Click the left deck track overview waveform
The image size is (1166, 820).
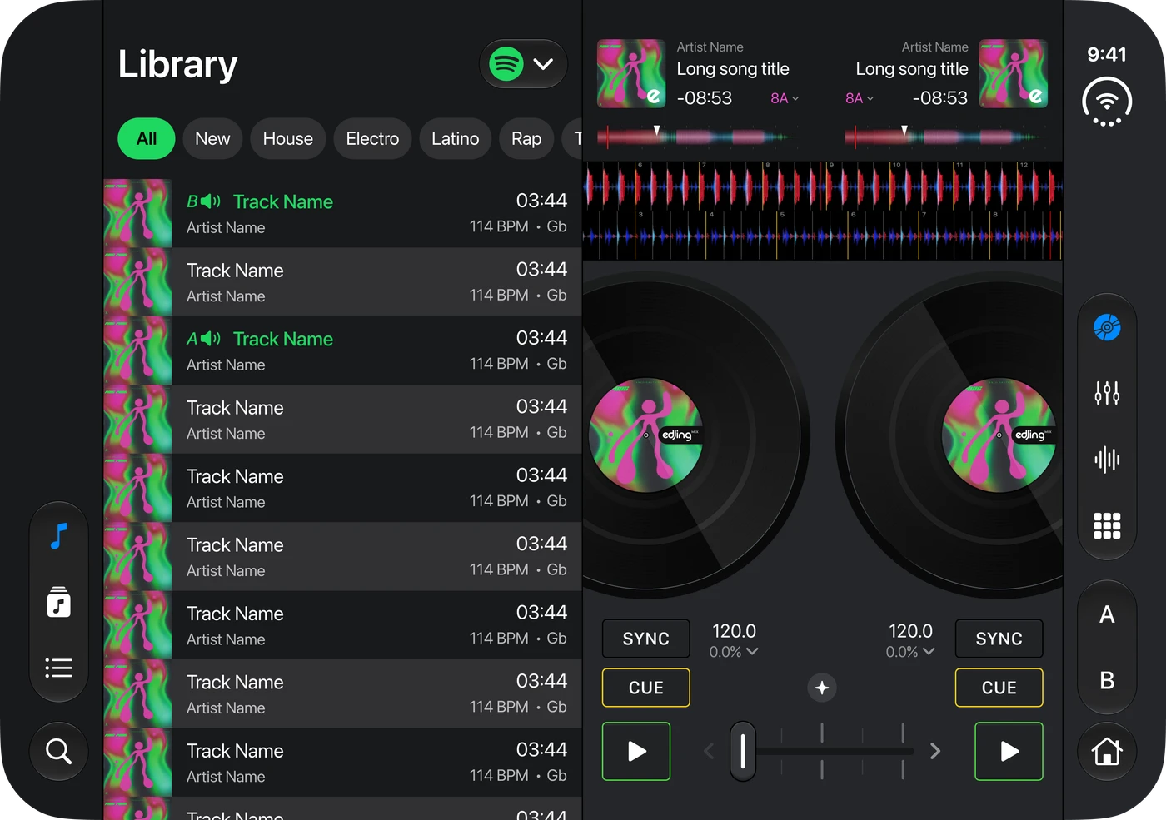(698, 136)
